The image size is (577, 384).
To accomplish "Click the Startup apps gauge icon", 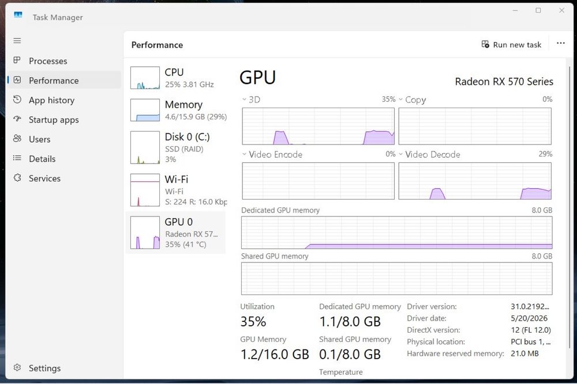I will [17, 119].
